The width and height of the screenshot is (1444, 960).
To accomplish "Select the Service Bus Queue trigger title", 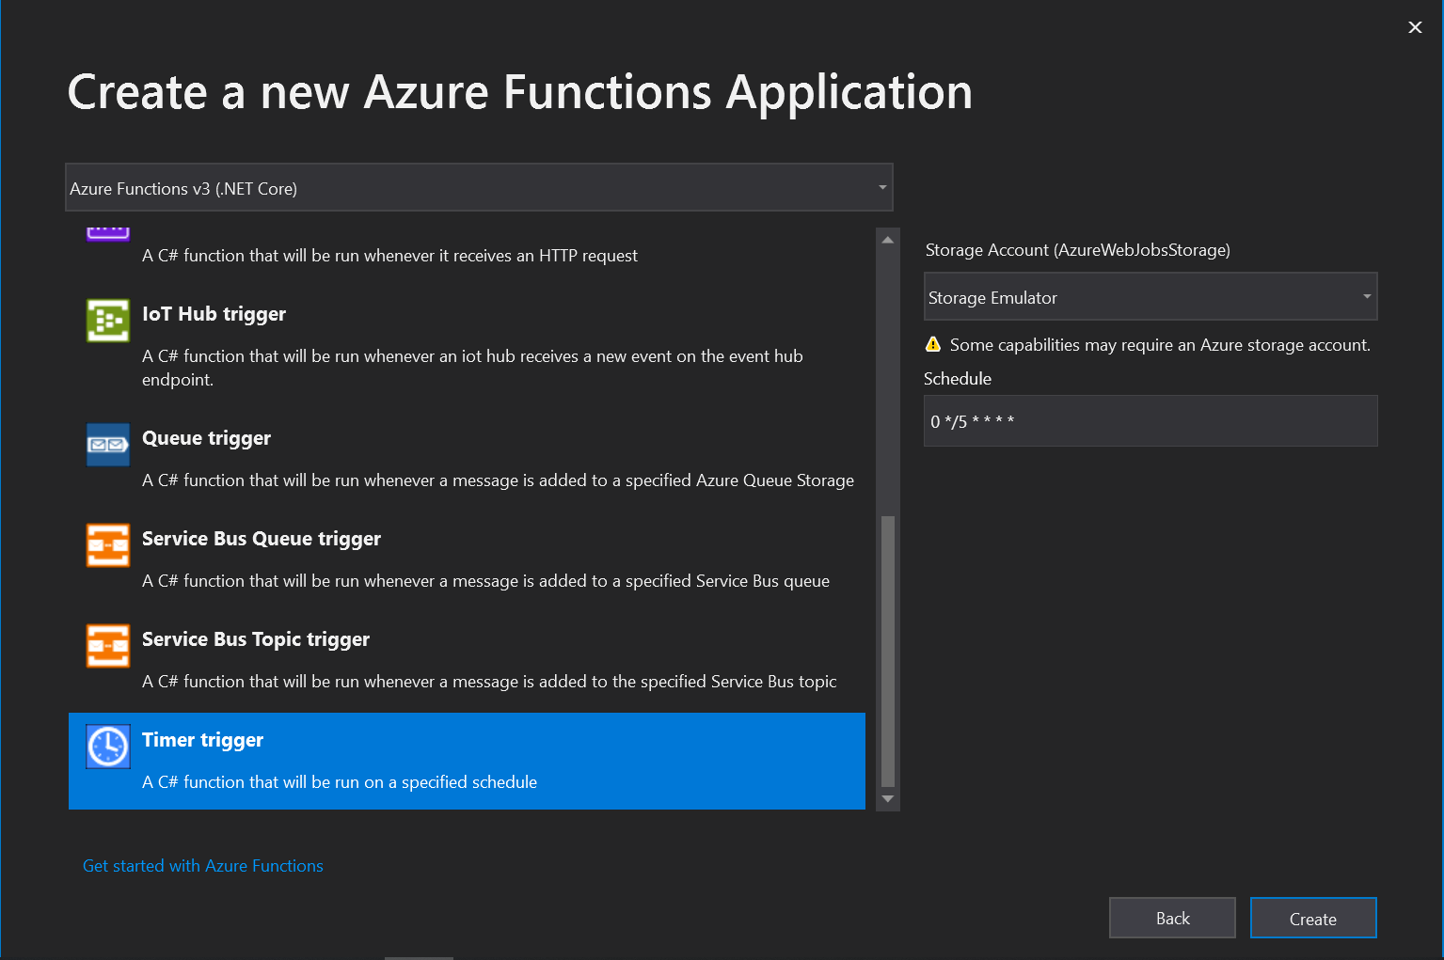I will click(x=262, y=539).
